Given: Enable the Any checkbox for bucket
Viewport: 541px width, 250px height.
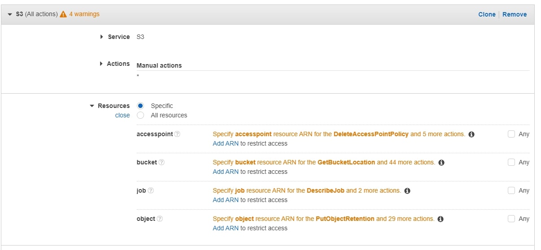Looking at the screenshot, I should coord(511,162).
